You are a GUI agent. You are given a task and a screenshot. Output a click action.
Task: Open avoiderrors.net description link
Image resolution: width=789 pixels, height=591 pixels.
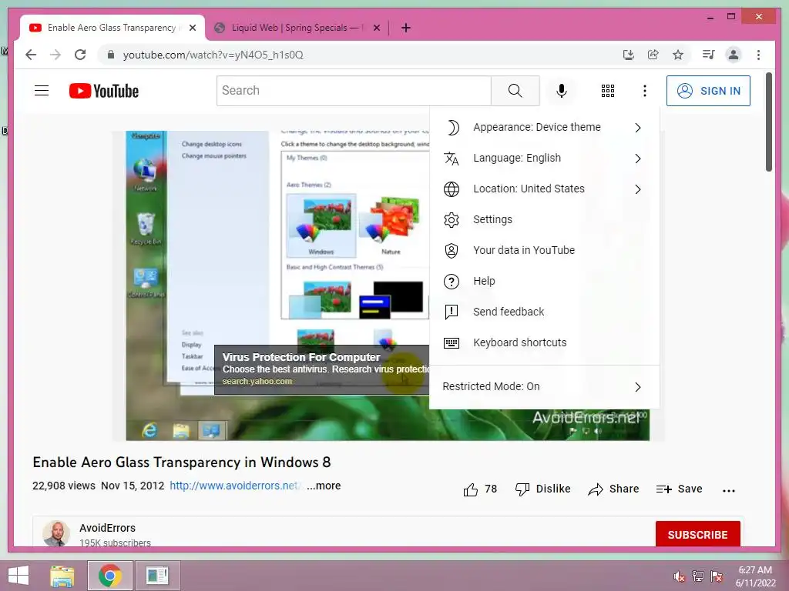[235, 486]
